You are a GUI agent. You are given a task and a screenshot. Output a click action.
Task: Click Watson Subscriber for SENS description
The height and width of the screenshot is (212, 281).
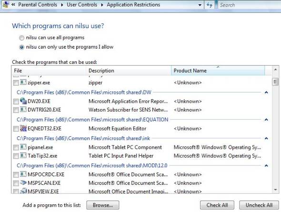click(x=128, y=110)
